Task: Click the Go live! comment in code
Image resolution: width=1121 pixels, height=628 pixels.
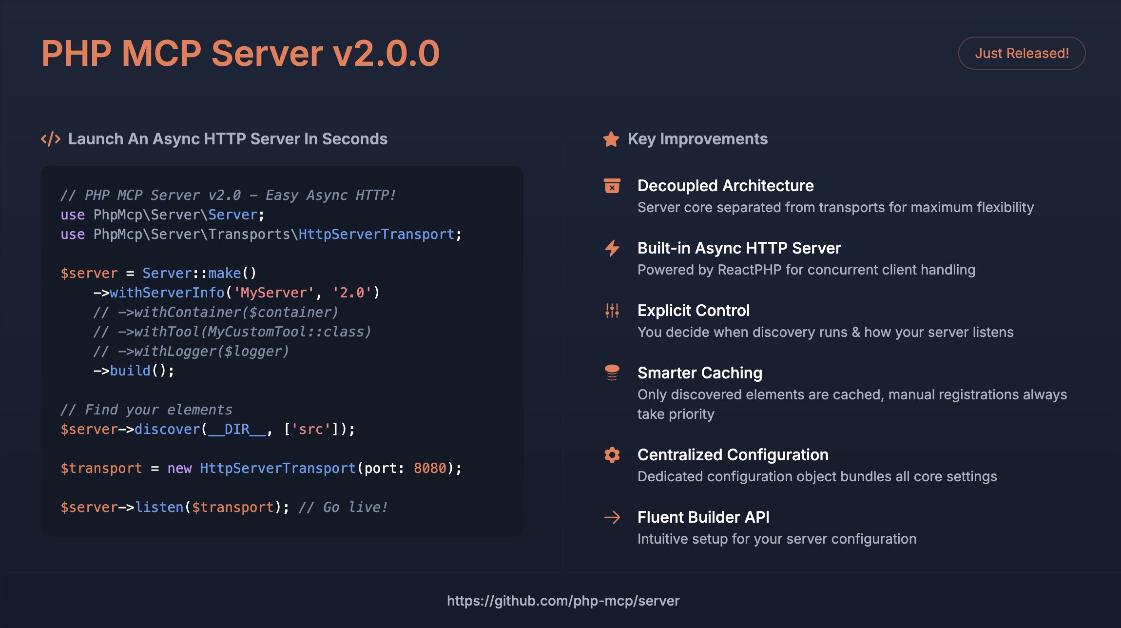Action: pyautogui.click(x=344, y=507)
